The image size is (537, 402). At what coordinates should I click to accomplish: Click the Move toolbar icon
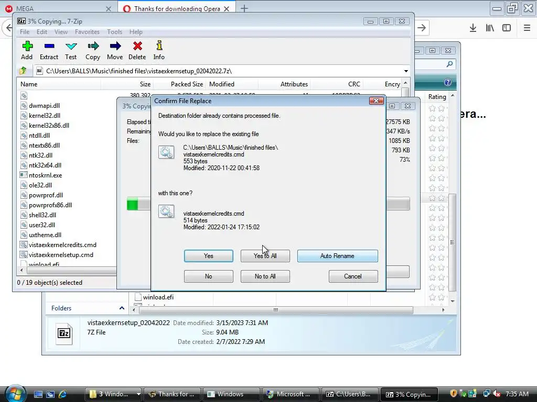[115, 46]
